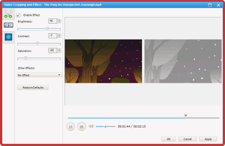Click the Restore Defaults button

[33, 87]
